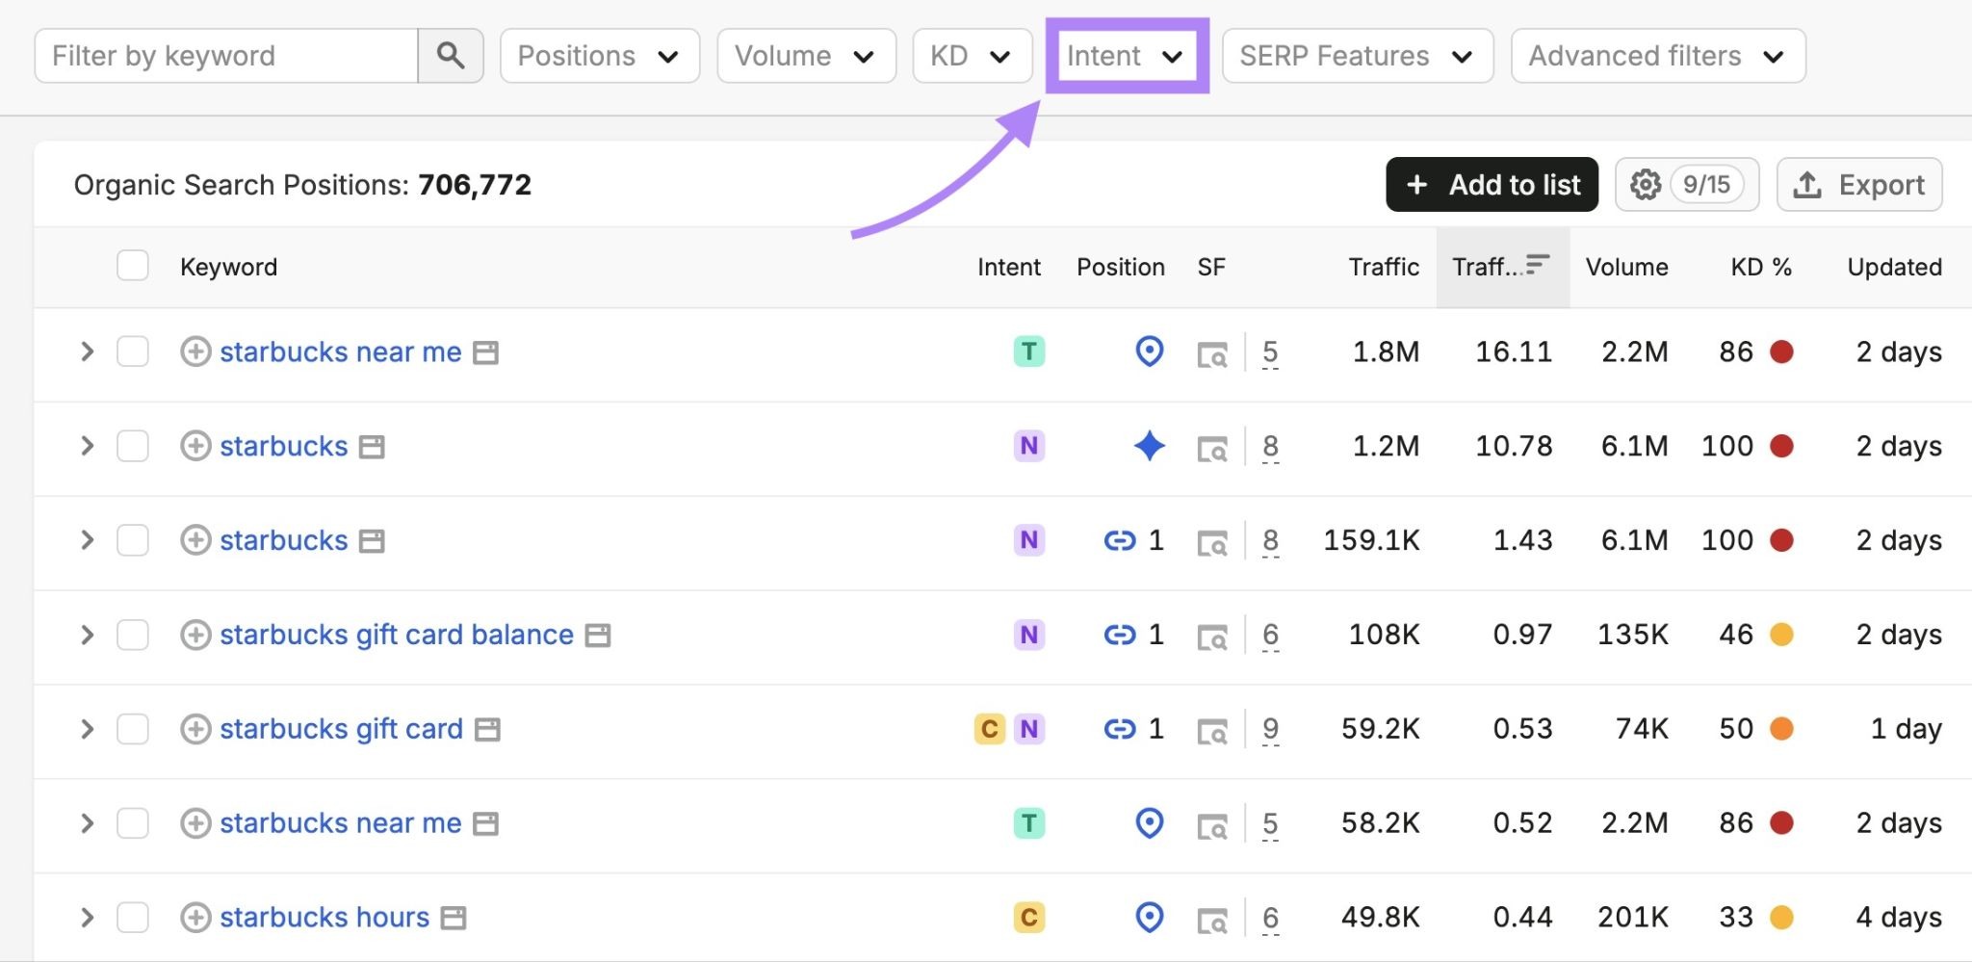Check the box for starbucks near me 1.8M row
Image resolution: width=1972 pixels, height=962 pixels.
pos(133,351)
